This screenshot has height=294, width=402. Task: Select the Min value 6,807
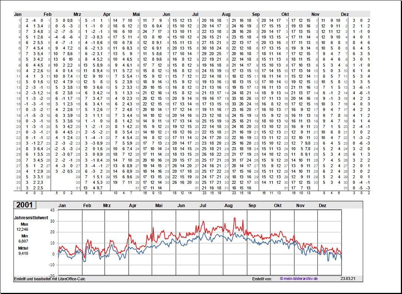pyautogui.click(x=22, y=241)
